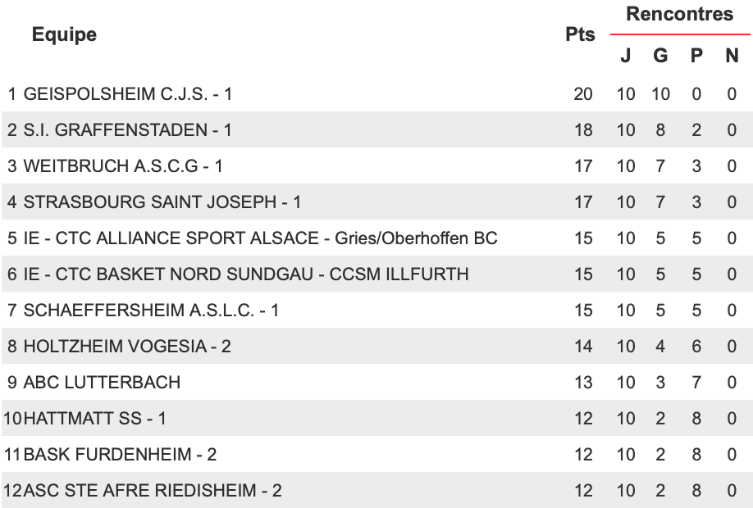753x508 pixels.
Task: Select BASK FURDENHEIM - 2 row
Action: pos(376,454)
